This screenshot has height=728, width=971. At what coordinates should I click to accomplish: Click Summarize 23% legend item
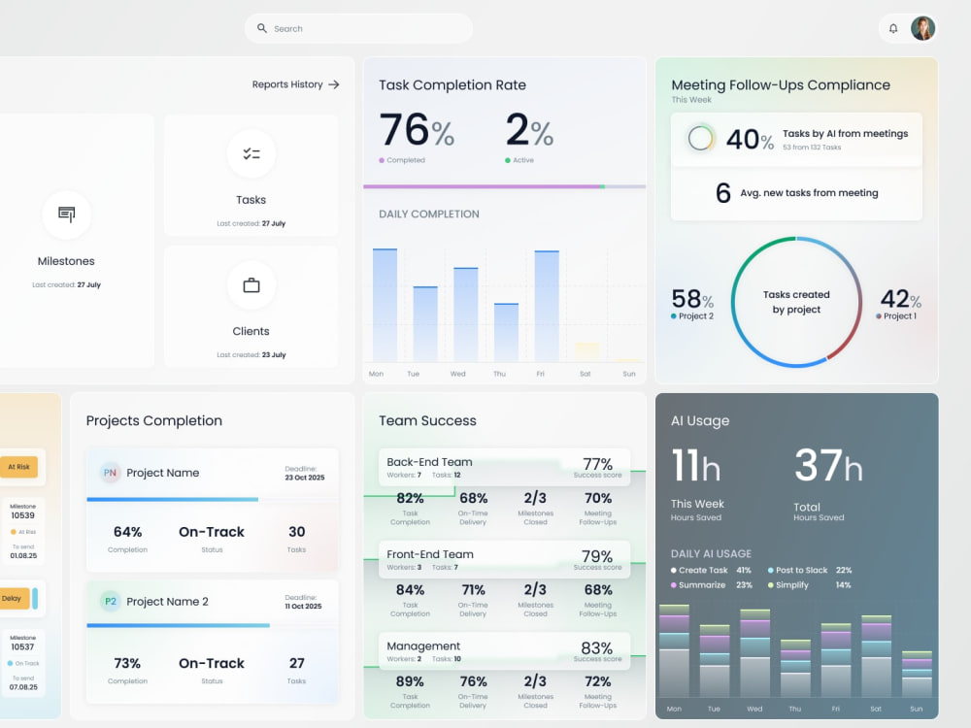pyautogui.click(x=711, y=585)
